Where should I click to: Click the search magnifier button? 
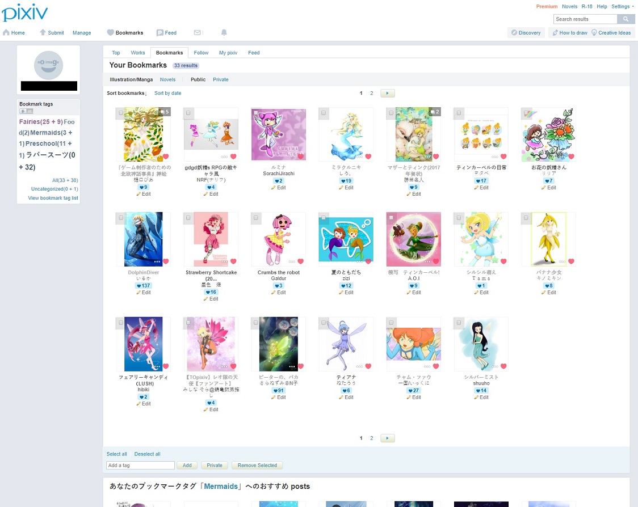626,19
